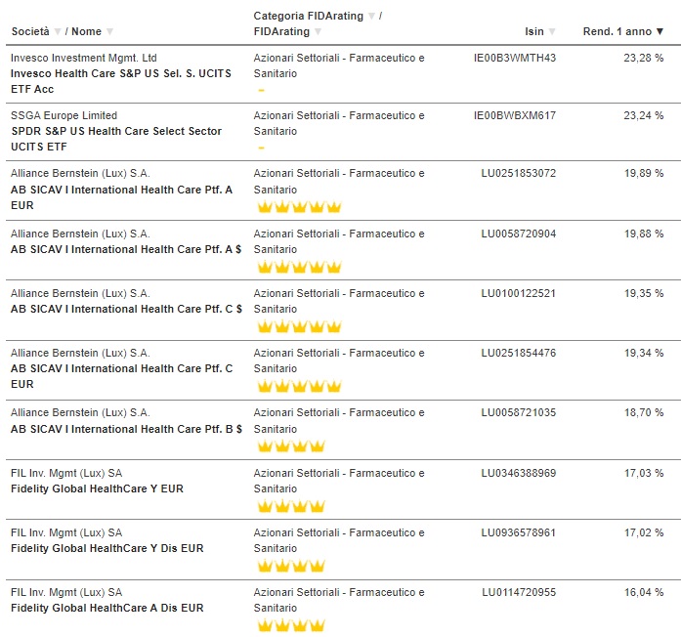Image resolution: width=681 pixels, height=637 pixels.
Task: Click the 19,89 % return value
Action: pos(644,173)
